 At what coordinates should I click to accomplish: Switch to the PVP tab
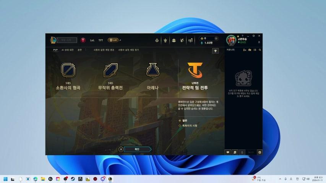(55, 50)
